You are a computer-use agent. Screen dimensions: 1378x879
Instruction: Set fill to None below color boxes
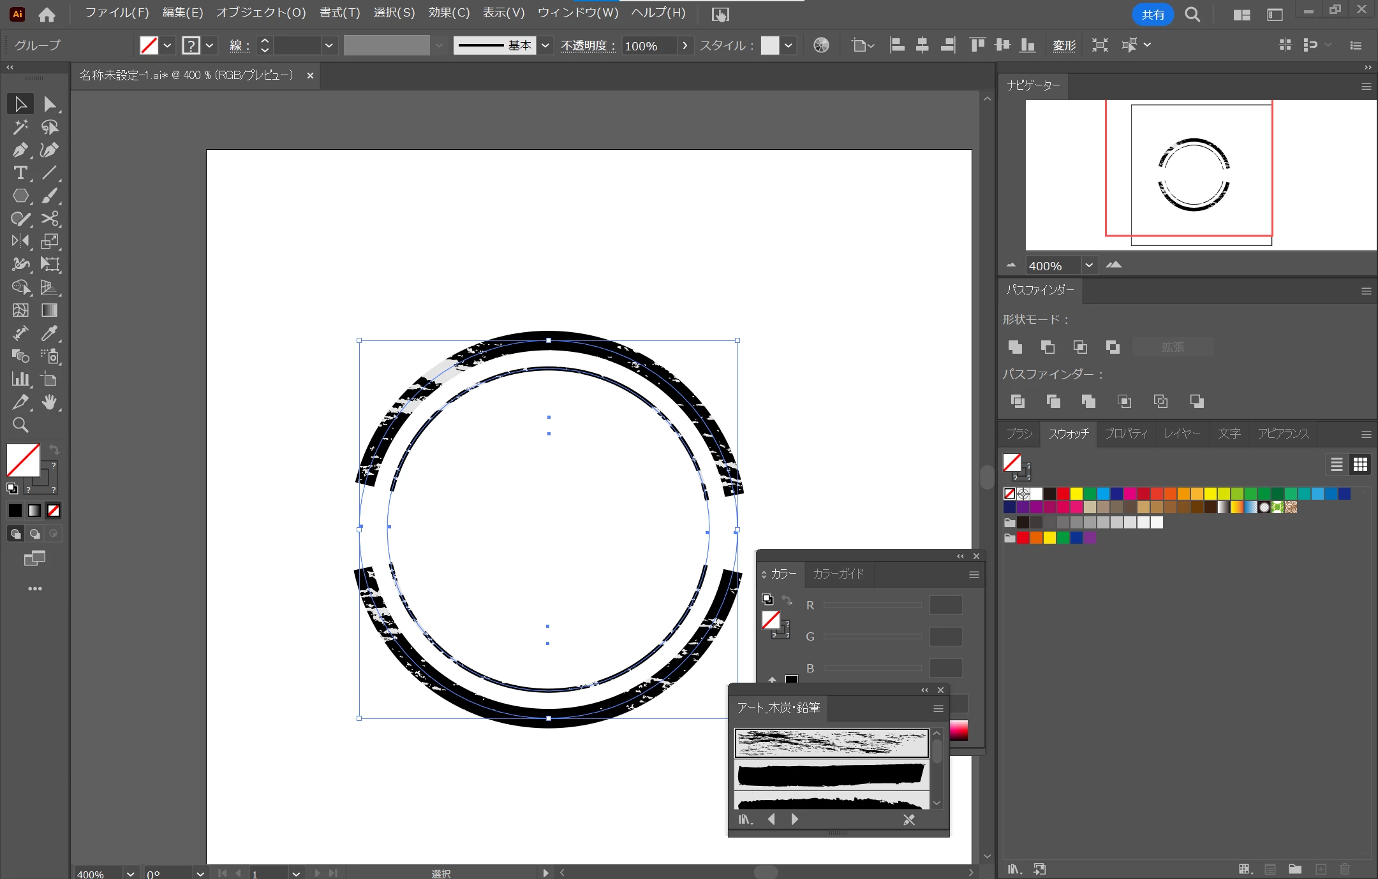point(54,511)
